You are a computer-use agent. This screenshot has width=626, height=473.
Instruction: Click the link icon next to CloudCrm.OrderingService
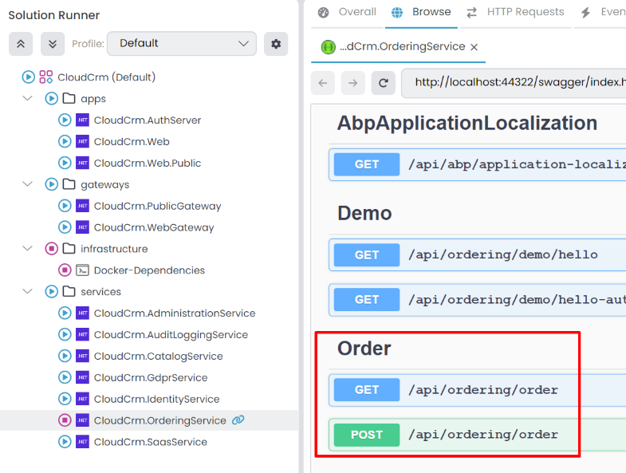point(238,420)
